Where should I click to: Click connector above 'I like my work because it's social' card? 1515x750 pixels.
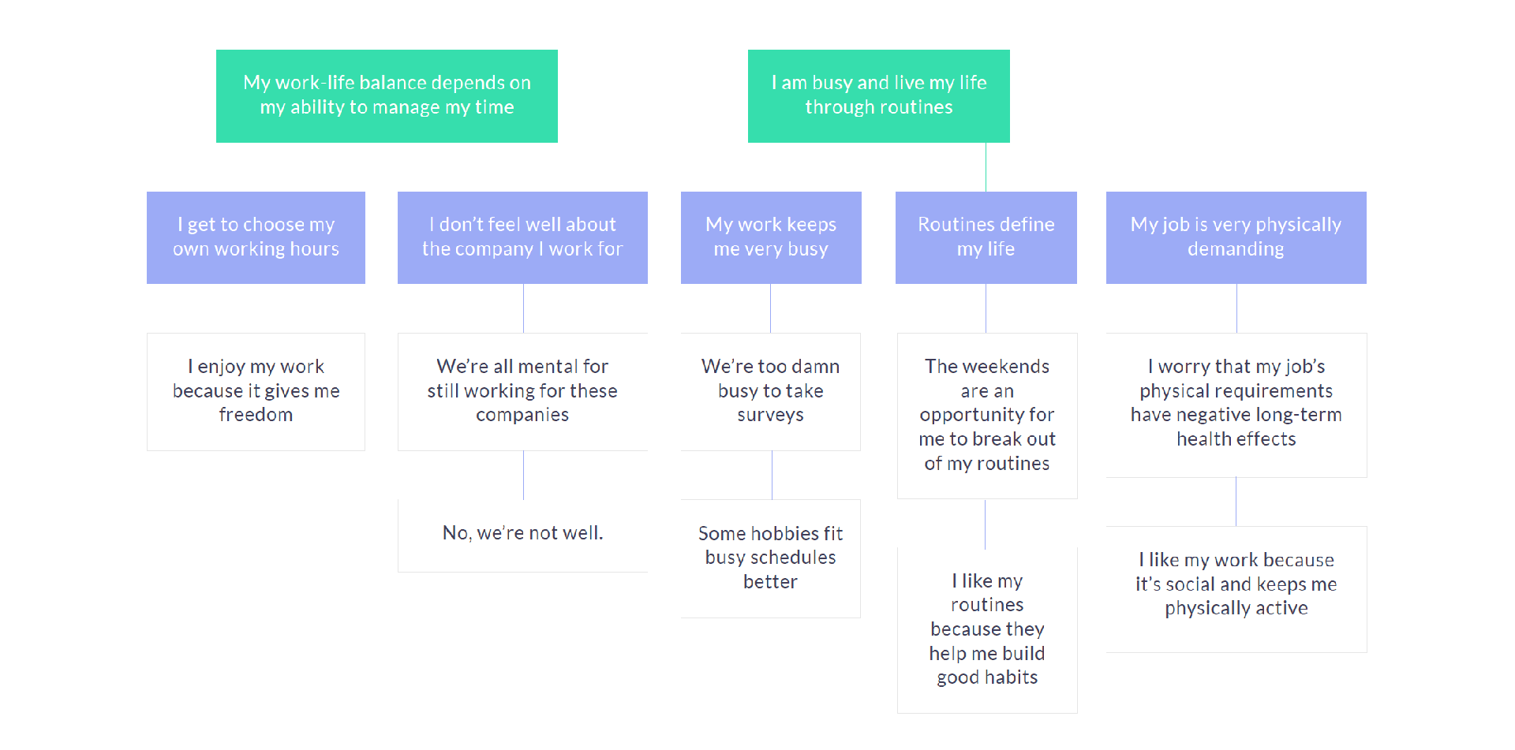coord(1236,502)
